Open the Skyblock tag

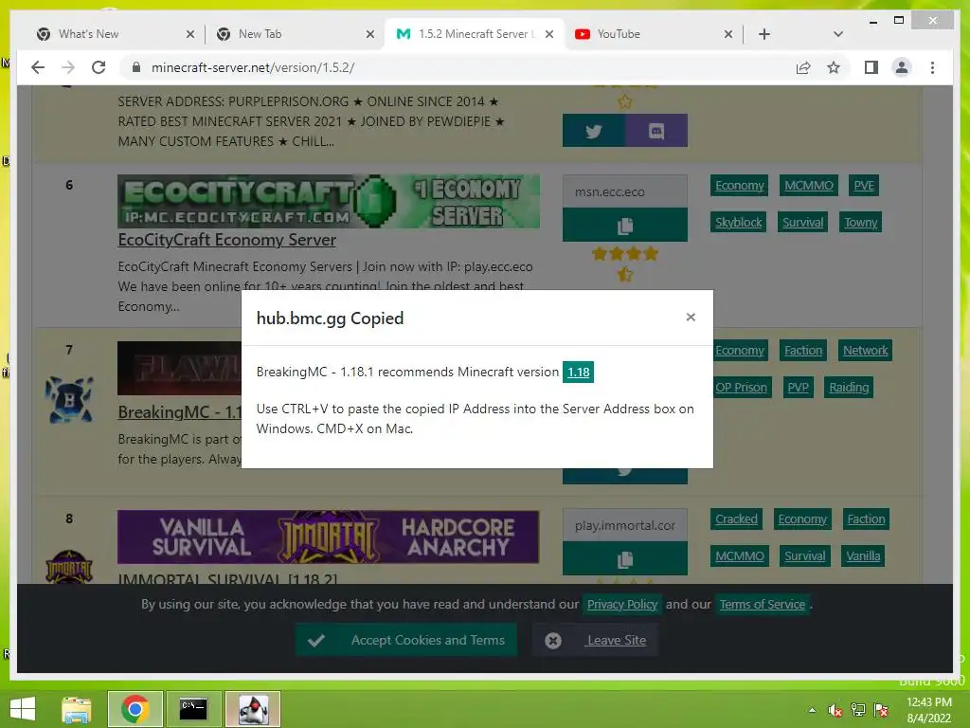click(738, 222)
